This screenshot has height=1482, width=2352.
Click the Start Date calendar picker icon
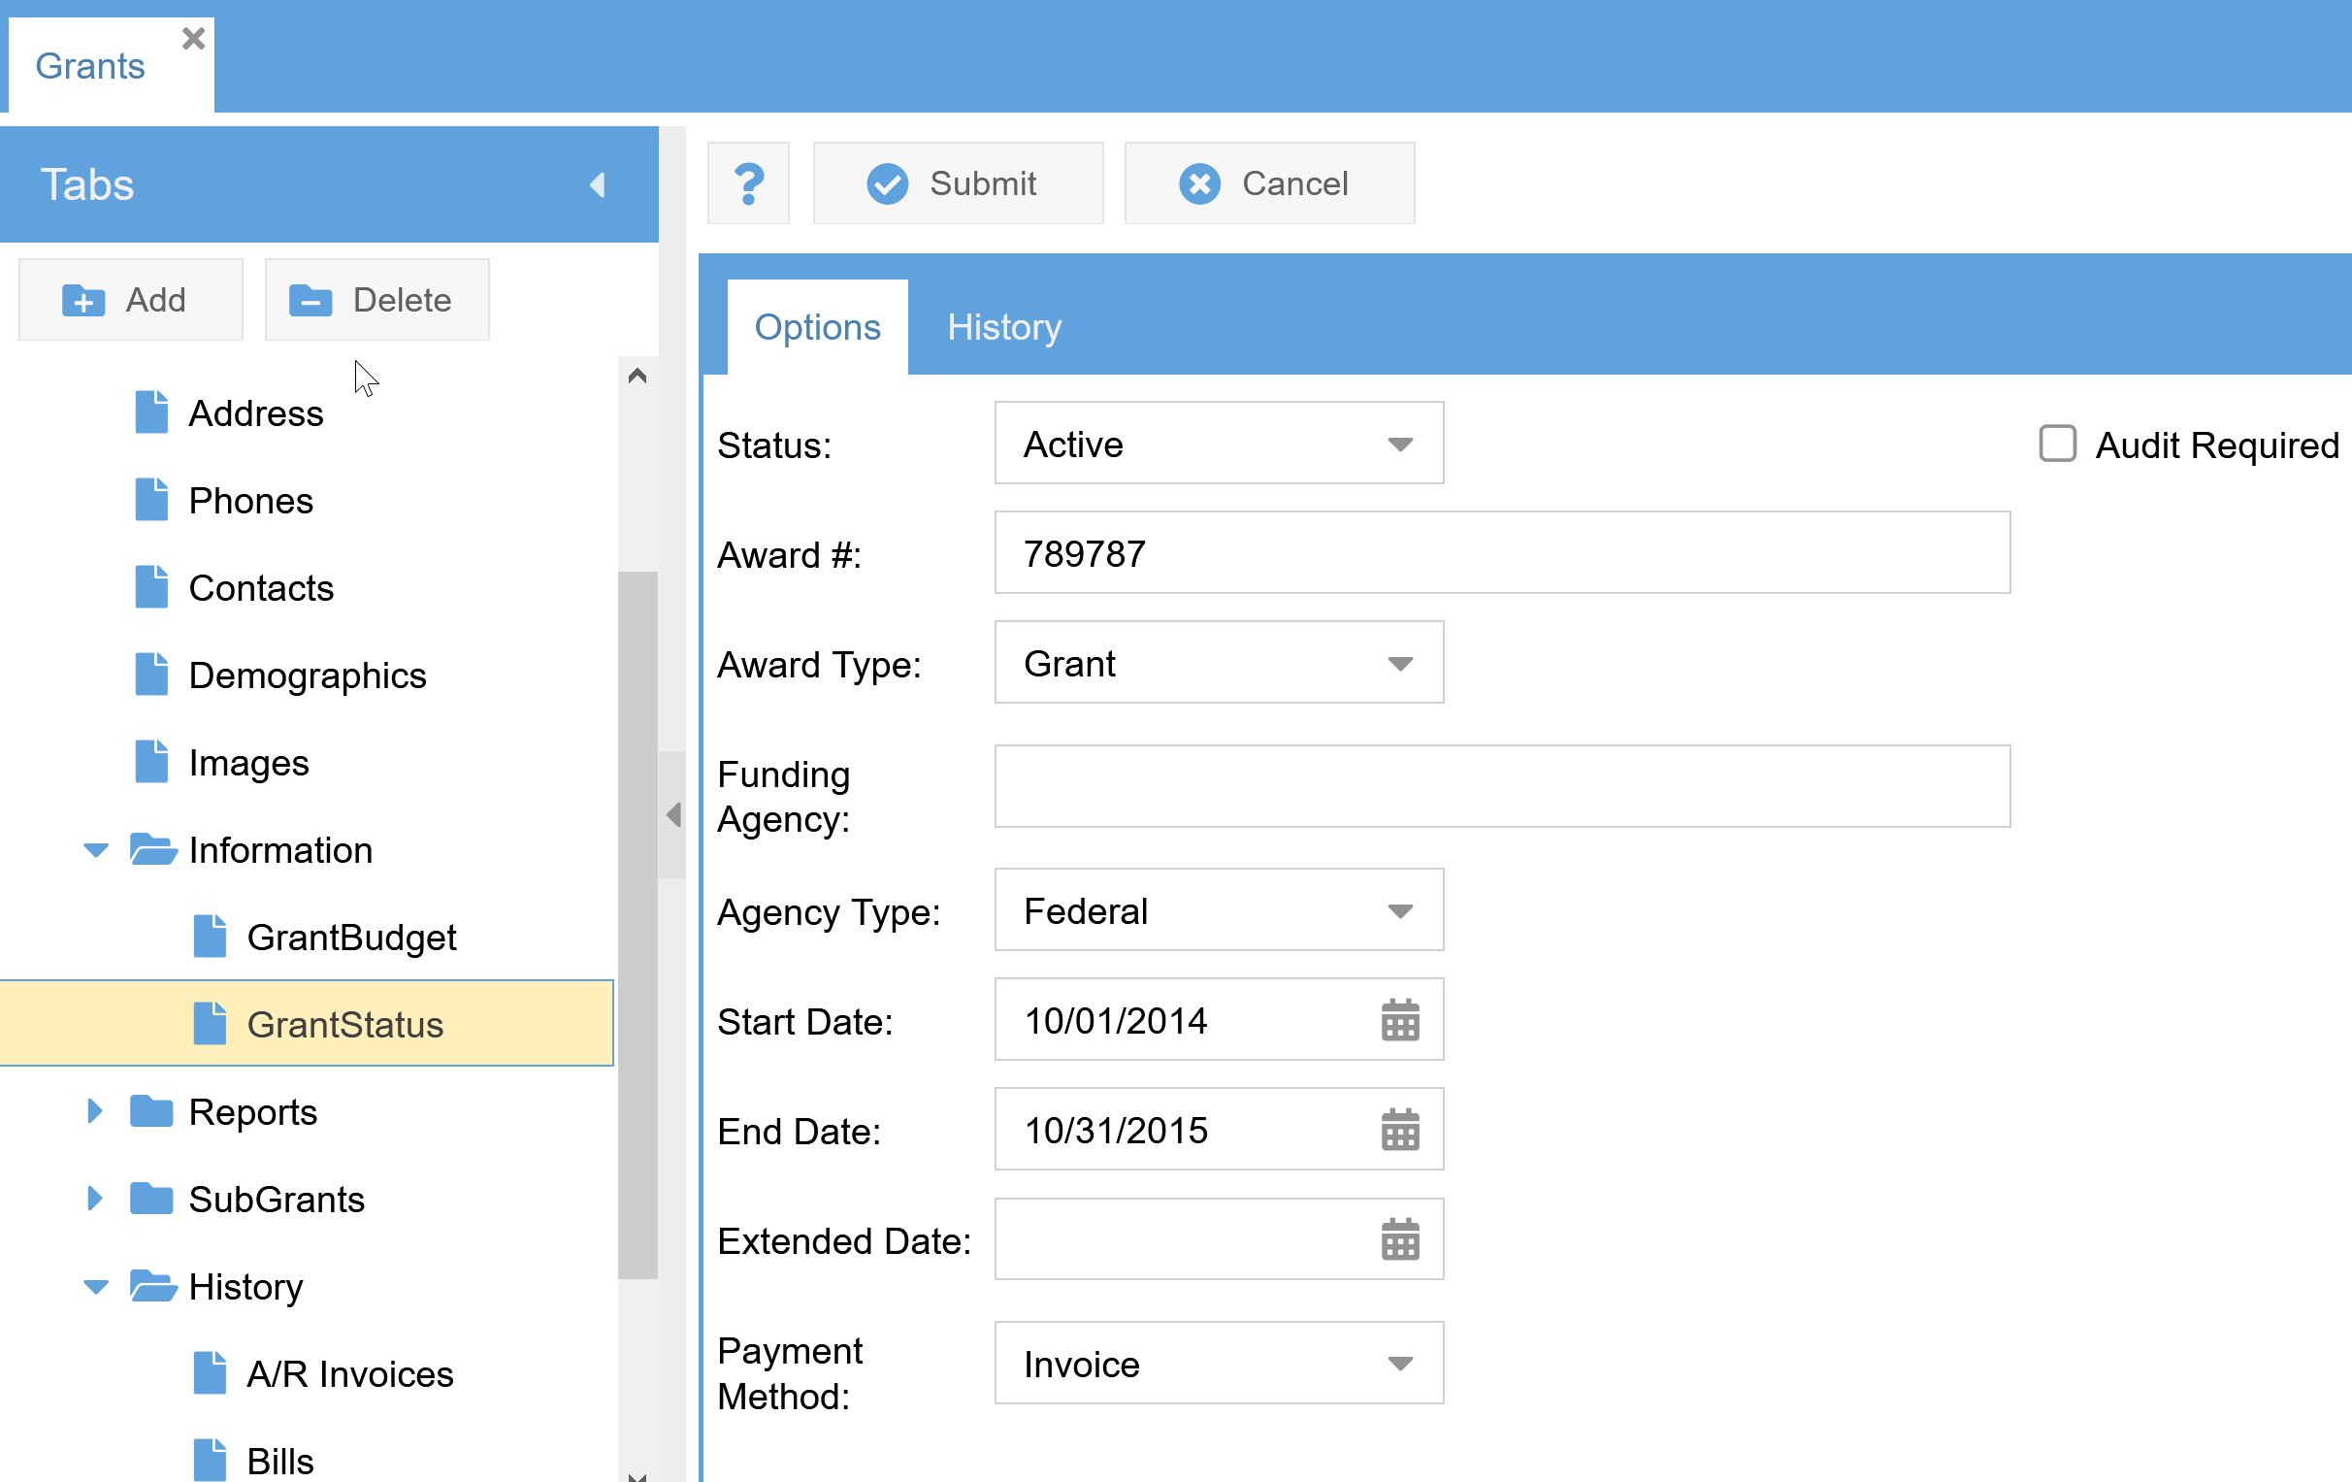pyautogui.click(x=1401, y=1021)
